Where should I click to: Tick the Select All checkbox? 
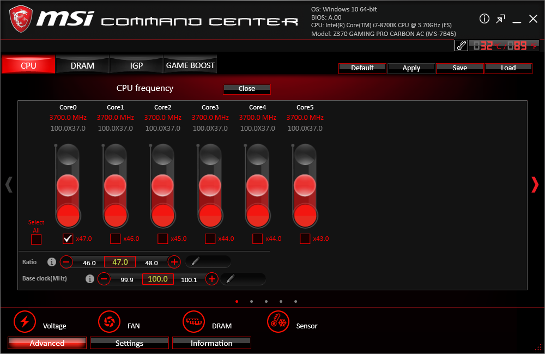(x=36, y=239)
